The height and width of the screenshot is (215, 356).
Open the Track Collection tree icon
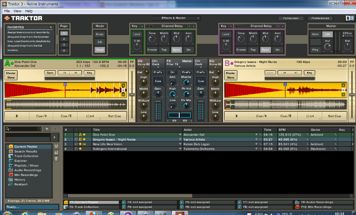coord(11,156)
